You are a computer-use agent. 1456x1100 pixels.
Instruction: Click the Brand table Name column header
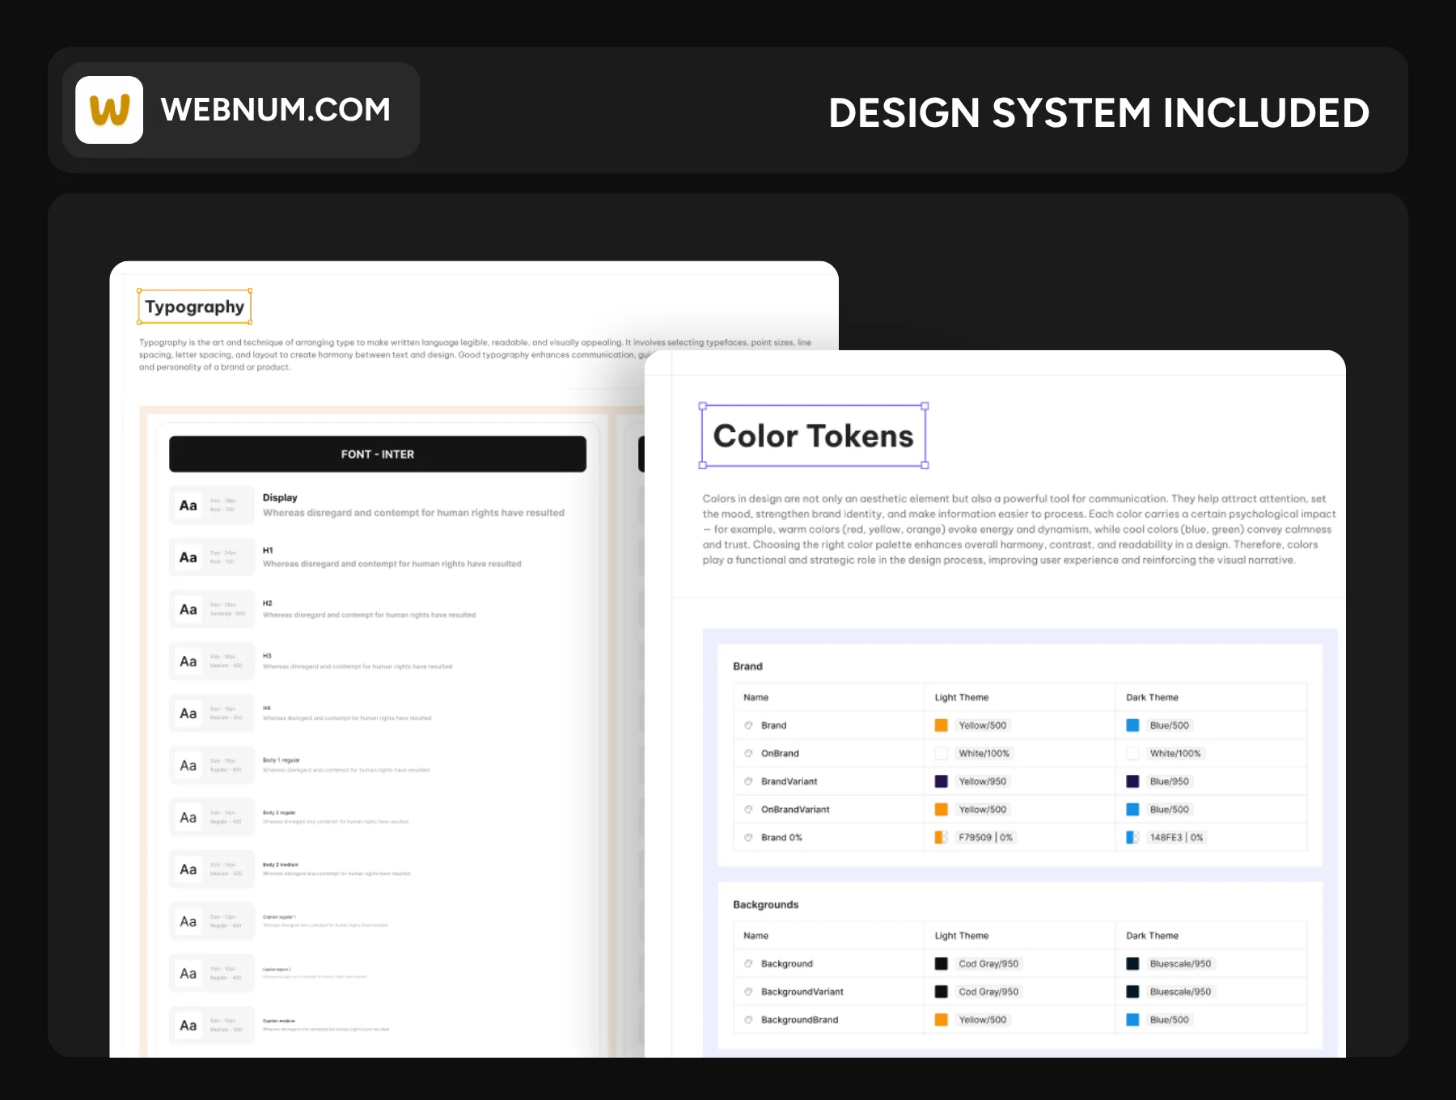coord(756,697)
